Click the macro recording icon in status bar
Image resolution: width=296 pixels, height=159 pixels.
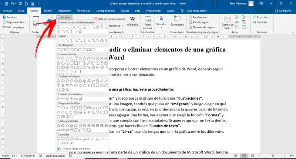pos(70,156)
